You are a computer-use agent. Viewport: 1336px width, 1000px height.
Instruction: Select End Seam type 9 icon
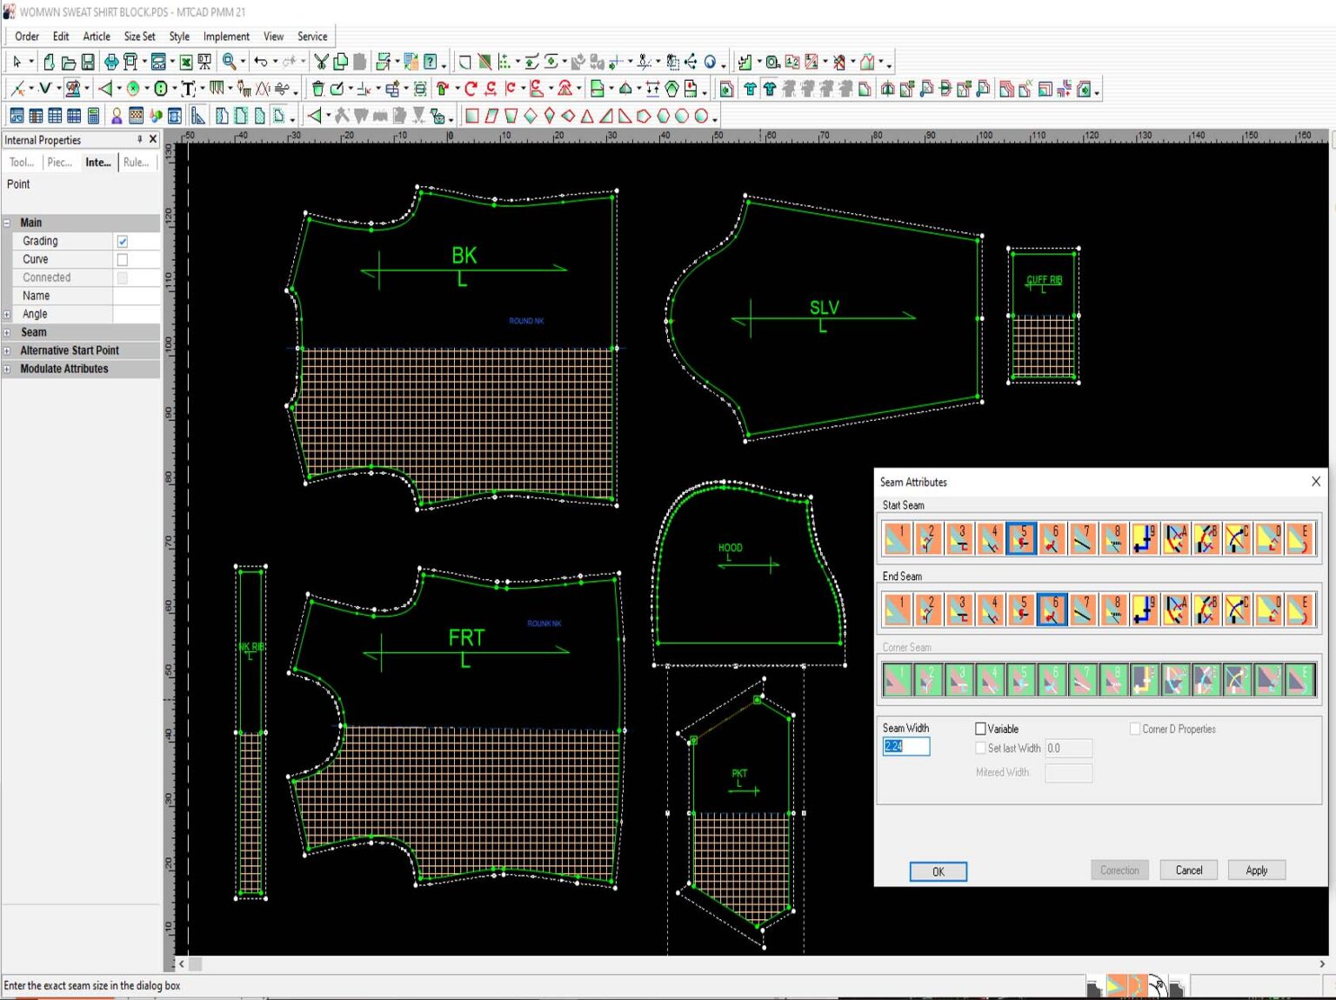pyautogui.click(x=1145, y=610)
